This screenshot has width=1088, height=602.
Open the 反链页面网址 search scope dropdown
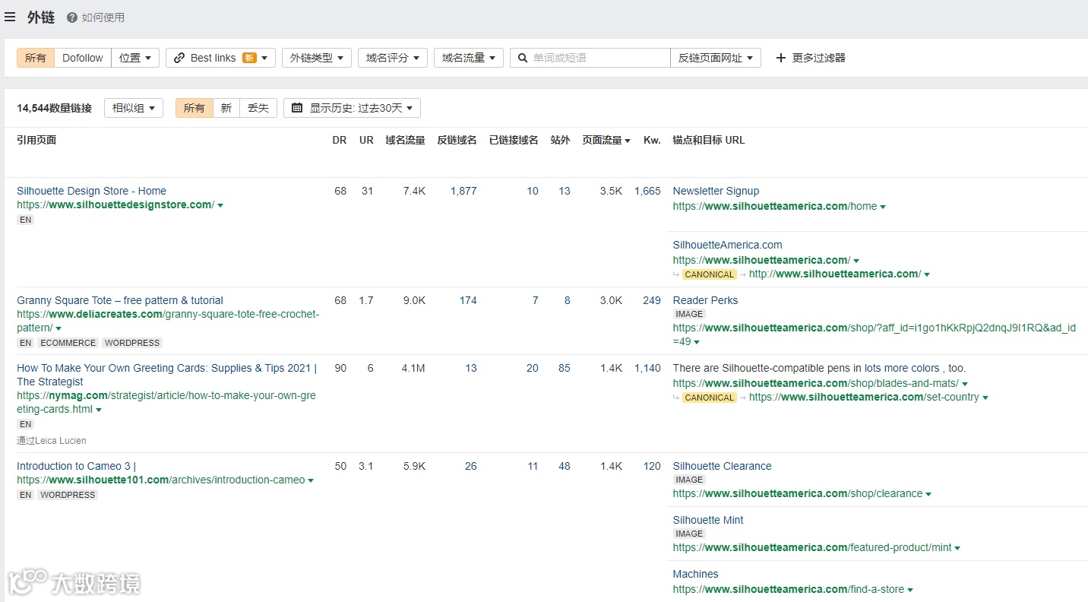coord(716,58)
